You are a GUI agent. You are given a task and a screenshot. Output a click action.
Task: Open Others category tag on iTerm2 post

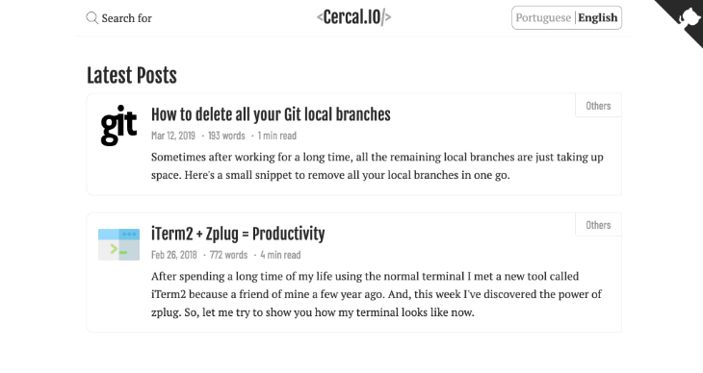(598, 225)
